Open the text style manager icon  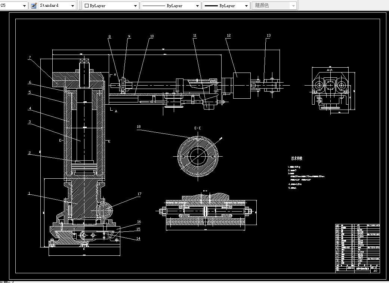(34, 6)
